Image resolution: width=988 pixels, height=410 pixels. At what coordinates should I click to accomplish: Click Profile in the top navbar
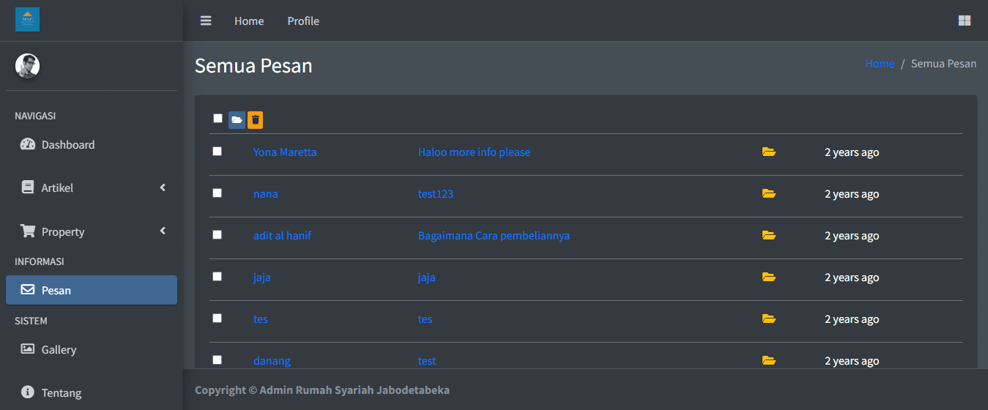coord(303,21)
